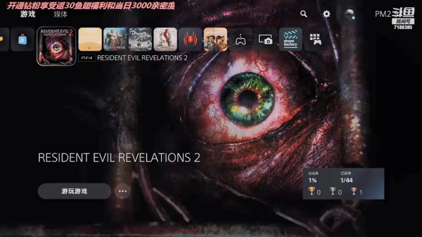
Task: Click the 达成率 1% value
Action: coord(312,180)
